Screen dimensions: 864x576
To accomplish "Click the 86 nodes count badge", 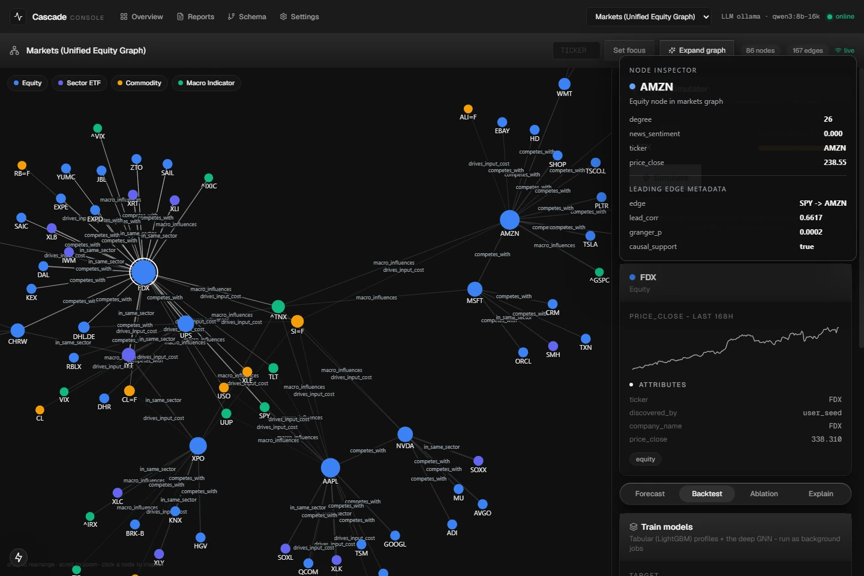I will coord(760,50).
